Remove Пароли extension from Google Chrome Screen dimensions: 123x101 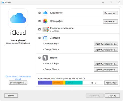pyautogui.click(x=106, y=70)
